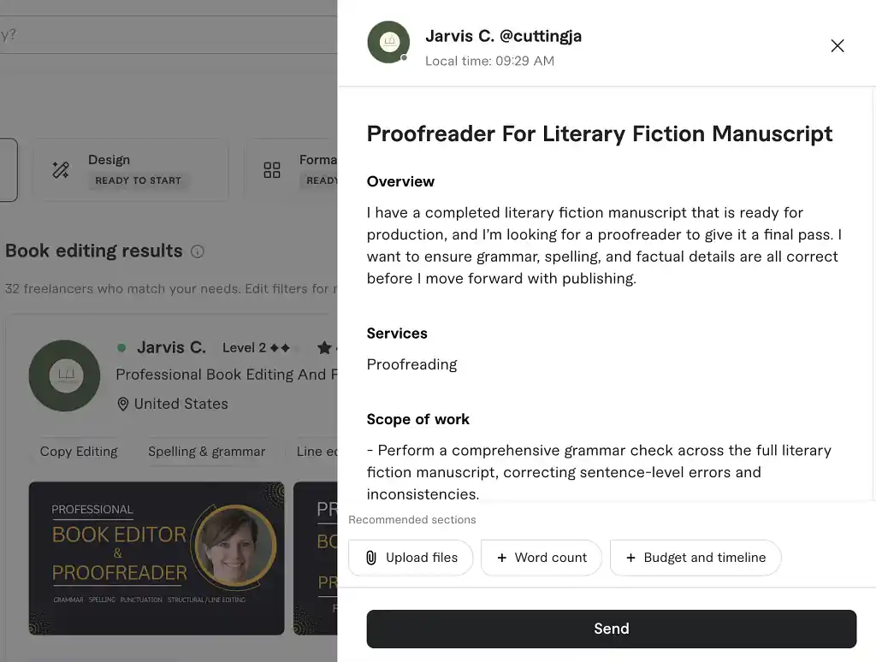Screen dimensions: 876x662
Task: Close the project brief panel
Action: pos(837,46)
